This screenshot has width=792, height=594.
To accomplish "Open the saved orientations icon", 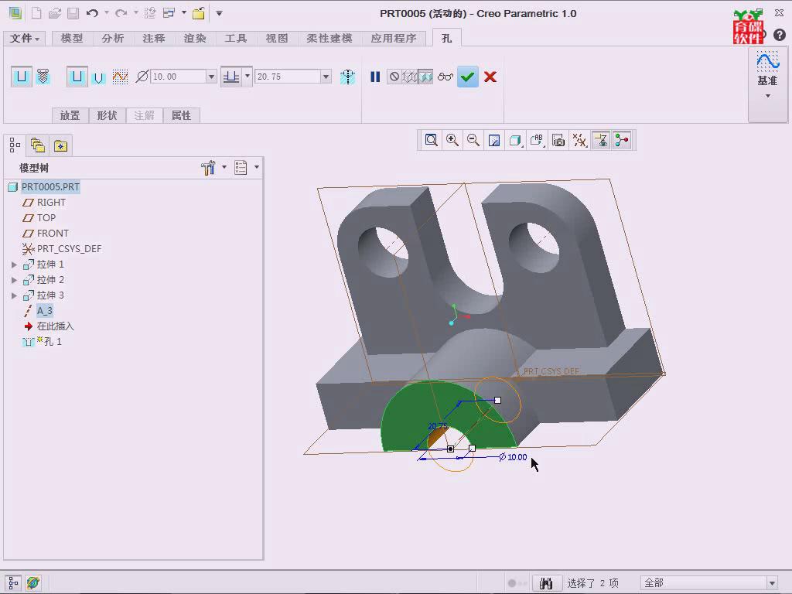I will (x=537, y=141).
